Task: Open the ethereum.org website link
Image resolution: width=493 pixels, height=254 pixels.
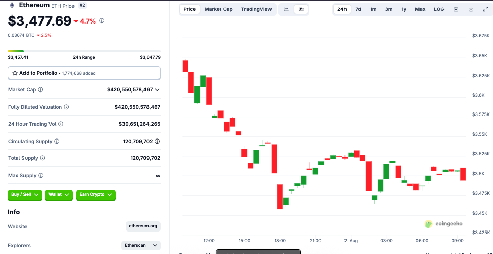Action: [143, 226]
